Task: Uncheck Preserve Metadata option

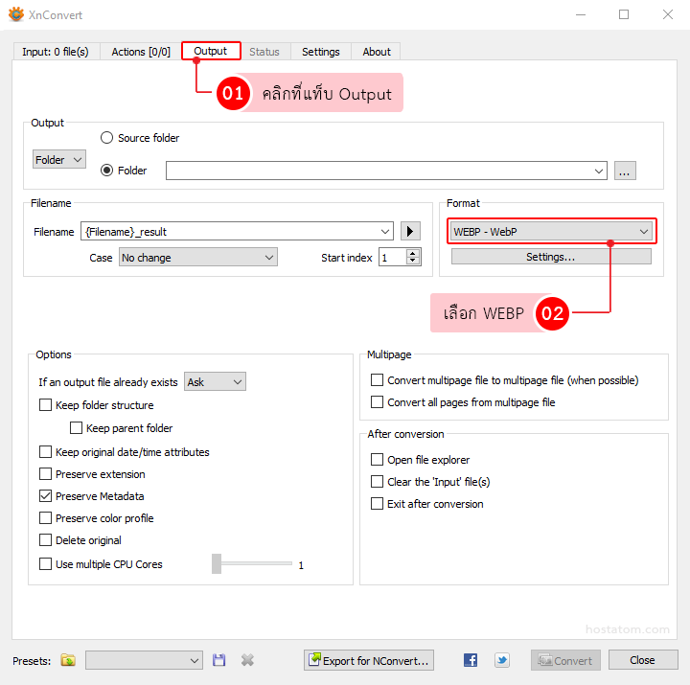Action: pos(46,496)
